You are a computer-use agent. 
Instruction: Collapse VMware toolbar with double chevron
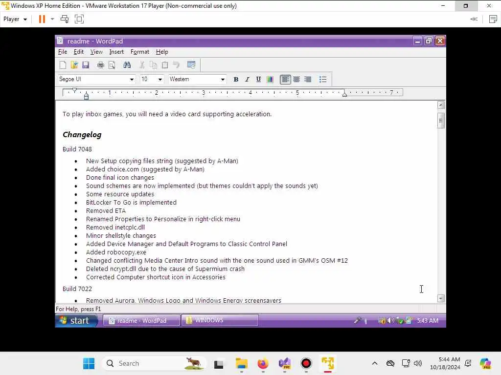[474, 19]
